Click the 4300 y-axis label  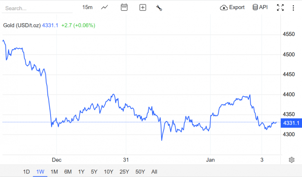[289, 134]
